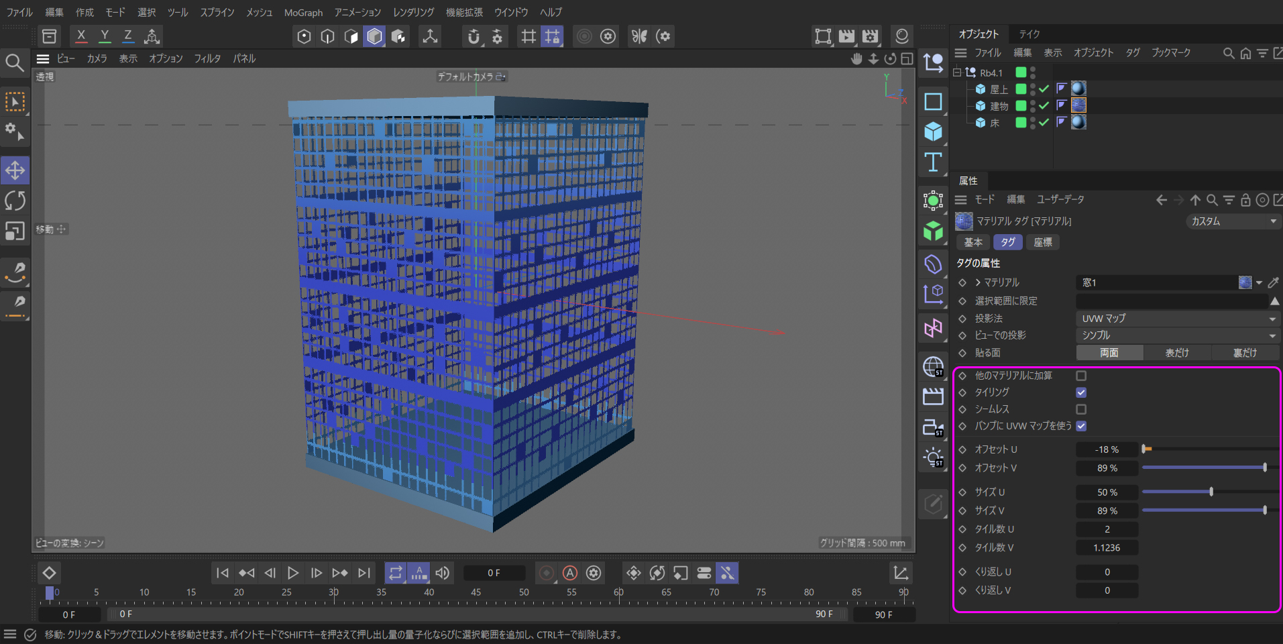
Task: Enable 他のマテリアルに加算 checkbox
Action: coord(1081,376)
